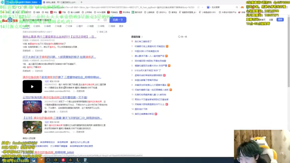This screenshot has width=290, height=163.
Task: Open the 天猫精选 bookmark
Action: [112, 12]
